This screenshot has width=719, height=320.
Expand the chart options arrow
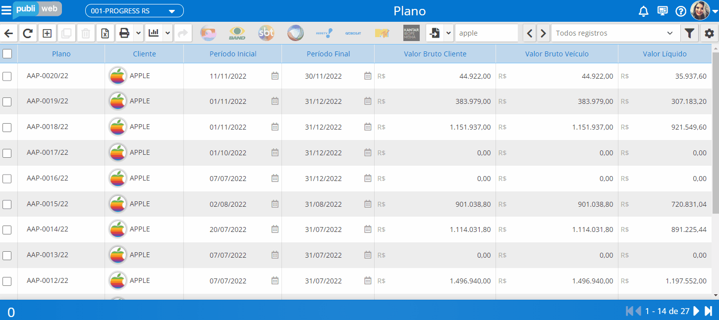click(x=167, y=33)
